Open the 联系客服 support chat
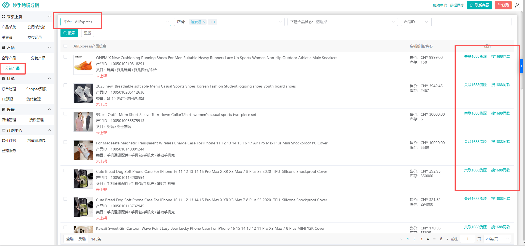This screenshot has height=246, width=525. (x=479, y=5)
